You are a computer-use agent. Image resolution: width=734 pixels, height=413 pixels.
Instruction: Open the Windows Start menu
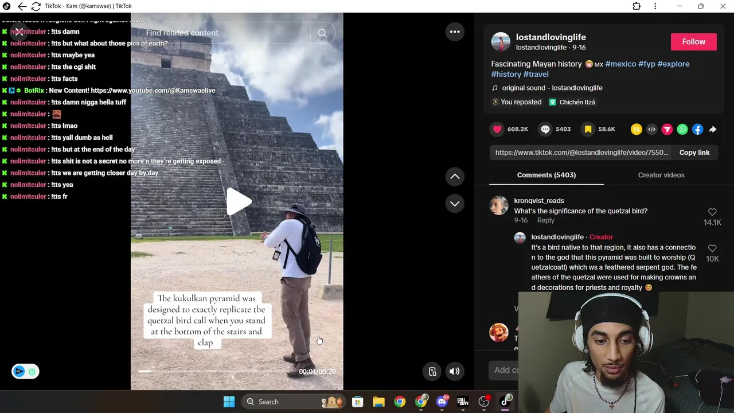(229, 402)
